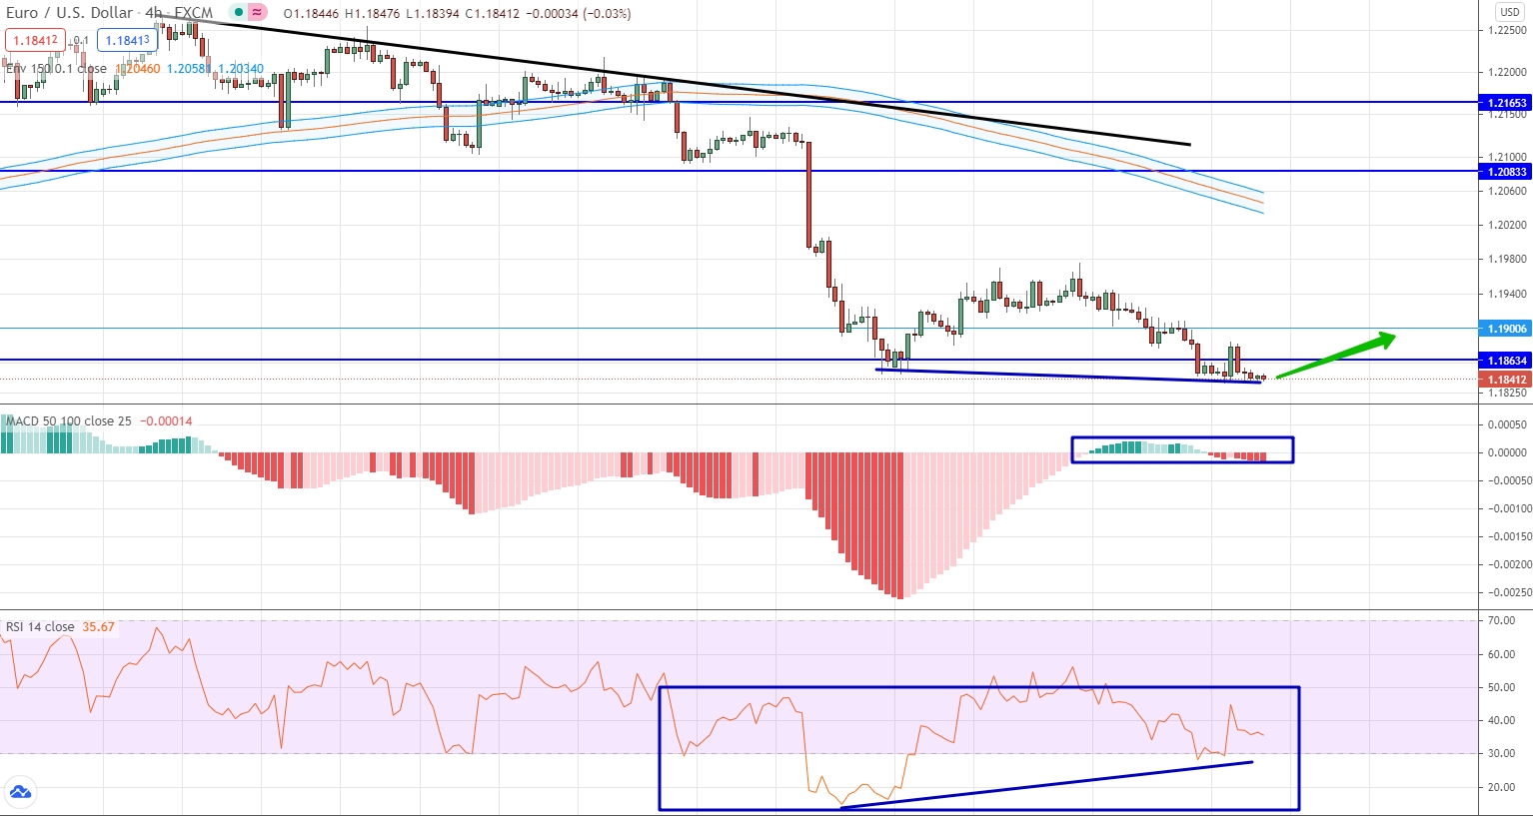Click 30.00 on the RSI scale
Image resolution: width=1533 pixels, height=816 pixels.
coord(1502,754)
